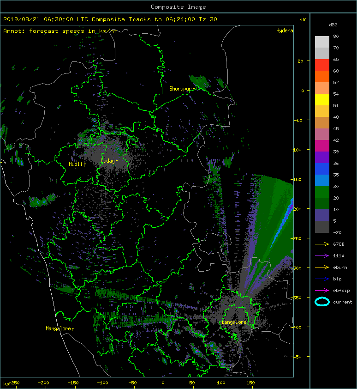Viewport: 357px width, 389px height.
Task: Click the eburn legend label
Action: pos(340,267)
